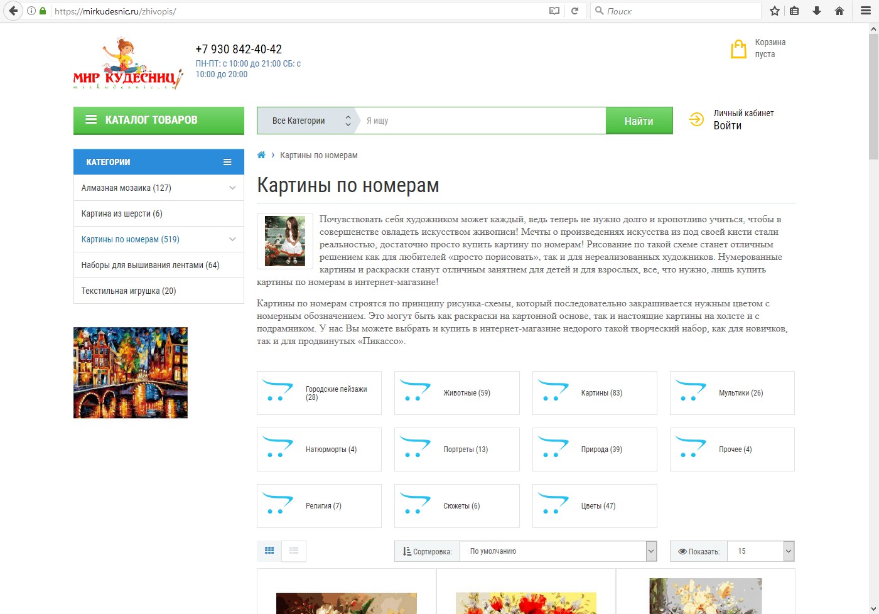Viewport: 879px width, 614px height.
Task: Open the Религия (7) subcategory
Action: [x=319, y=506]
